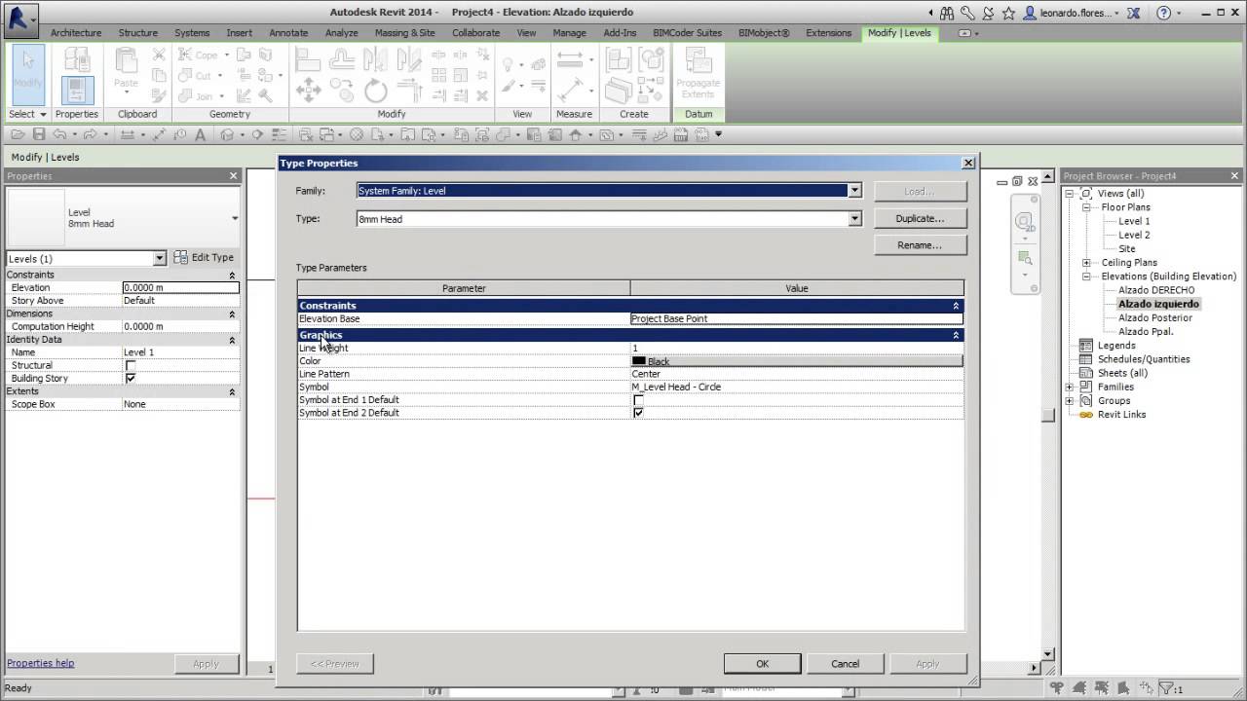Open the Structure ribbon tab

pyautogui.click(x=138, y=32)
